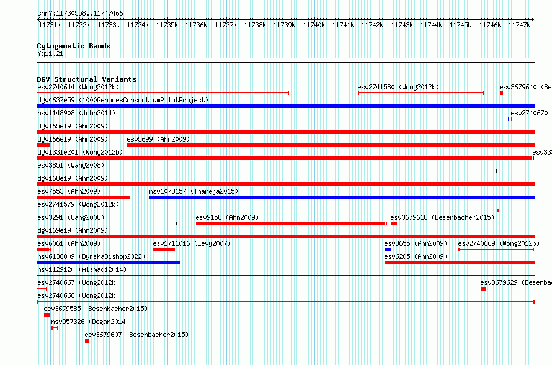Screen dimensions: 552x365
Task: Click the esv2740668 (Wong2012b) label
Action: pos(78,295)
